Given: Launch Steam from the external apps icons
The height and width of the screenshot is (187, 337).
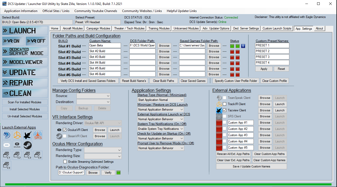Looking at the screenshot, I should click(27, 145).
